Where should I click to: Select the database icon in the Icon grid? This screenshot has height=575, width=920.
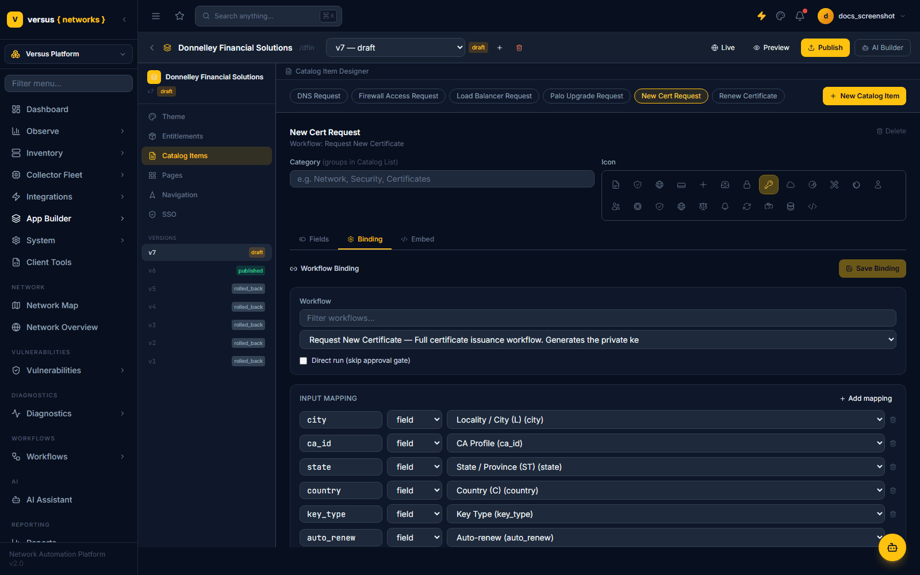791,206
